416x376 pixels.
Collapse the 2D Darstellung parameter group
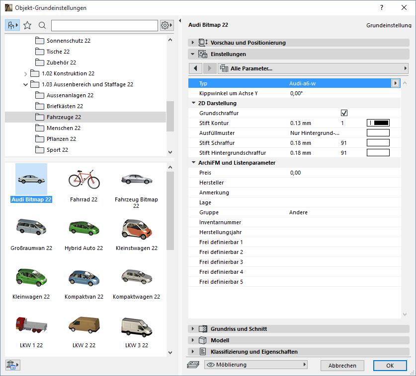[x=193, y=103]
